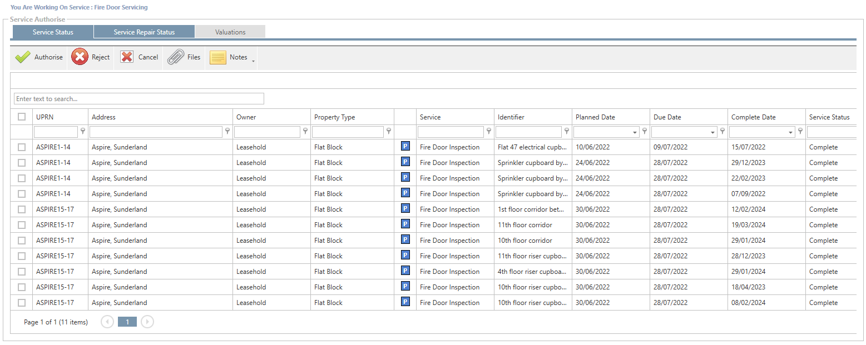Image resolution: width=866 pixels, height=345 pixels.
Task: Open the Complete Date filter dropdown
Action: [790, 132]
